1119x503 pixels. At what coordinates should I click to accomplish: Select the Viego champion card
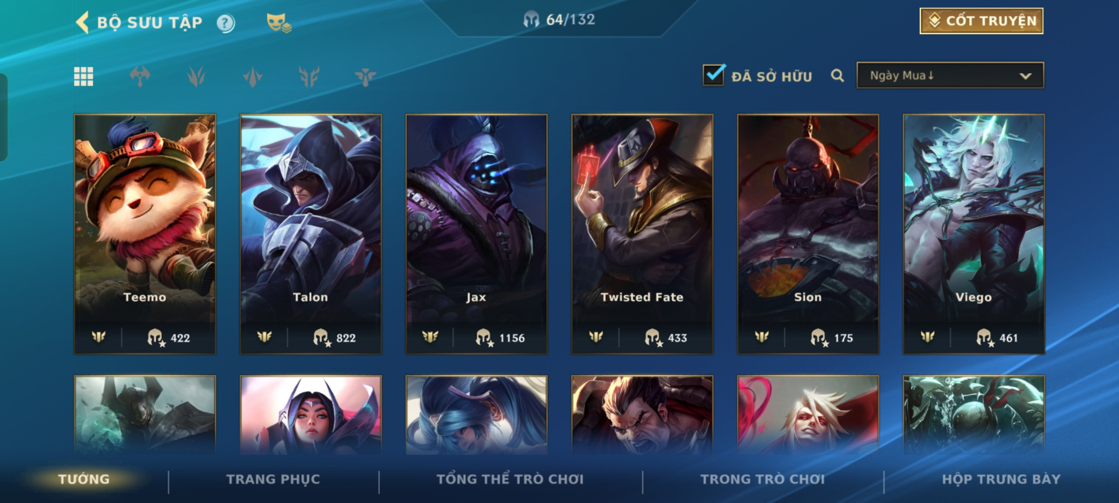tap(974, 234)
